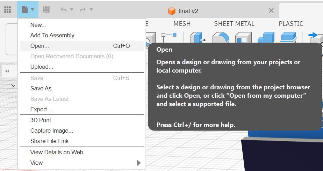Click the Save floppy disk icon

46,10
